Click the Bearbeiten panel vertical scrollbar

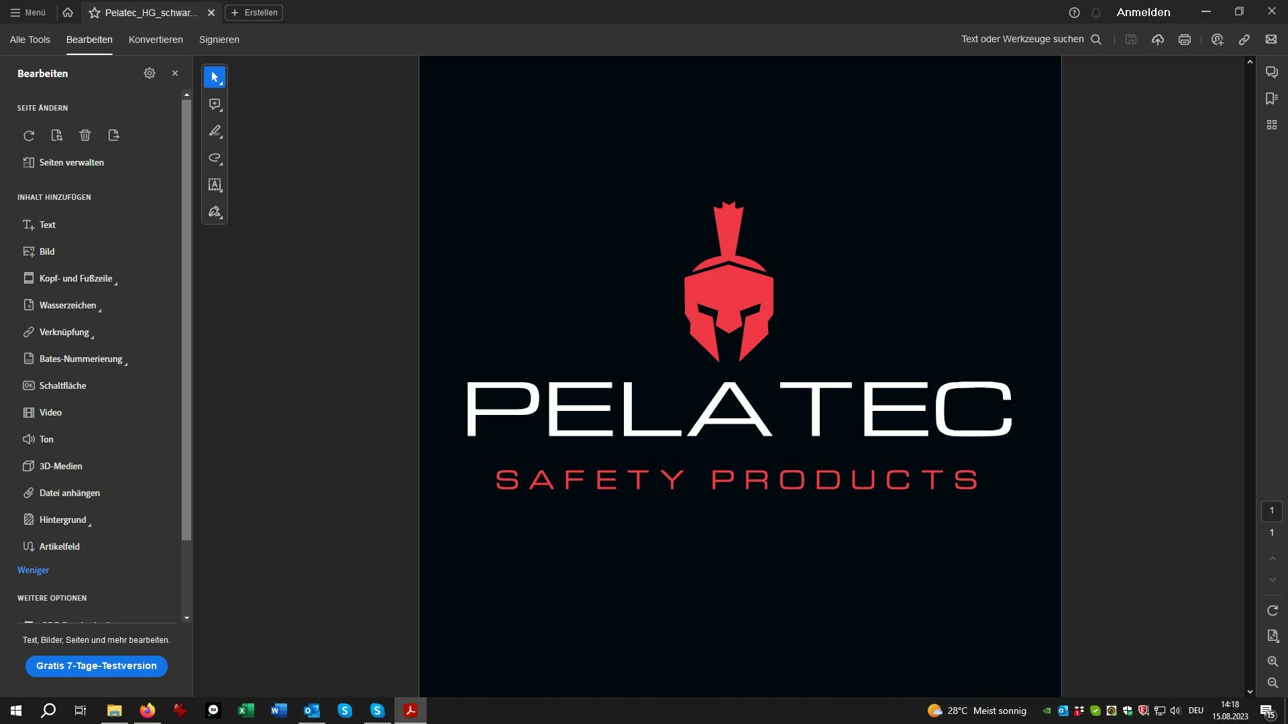click(x=186, y=320)
